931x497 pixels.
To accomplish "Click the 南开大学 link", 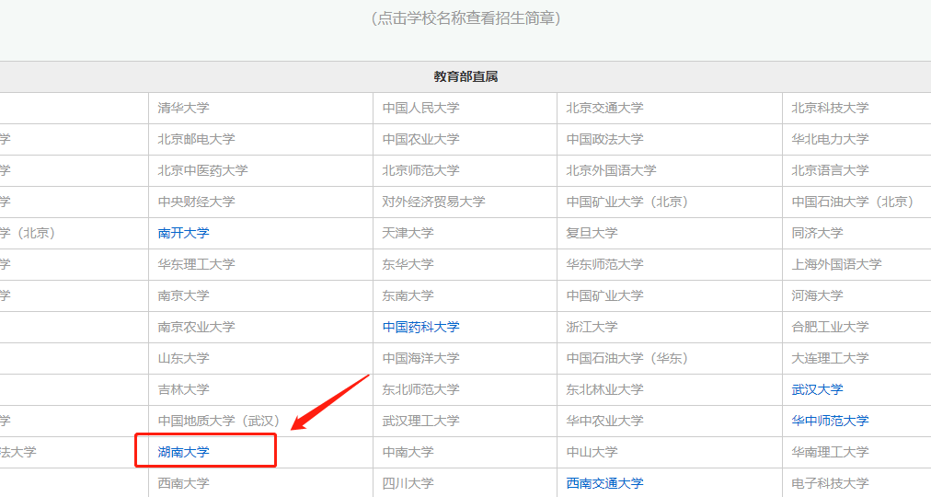I will pos(184,233).
